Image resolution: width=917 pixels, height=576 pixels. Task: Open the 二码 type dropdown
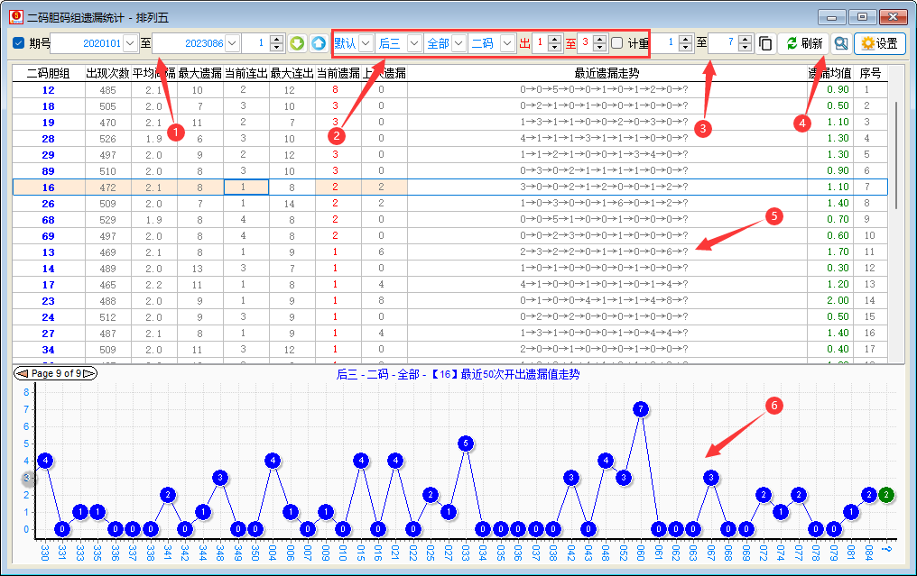tap(506, 43)
